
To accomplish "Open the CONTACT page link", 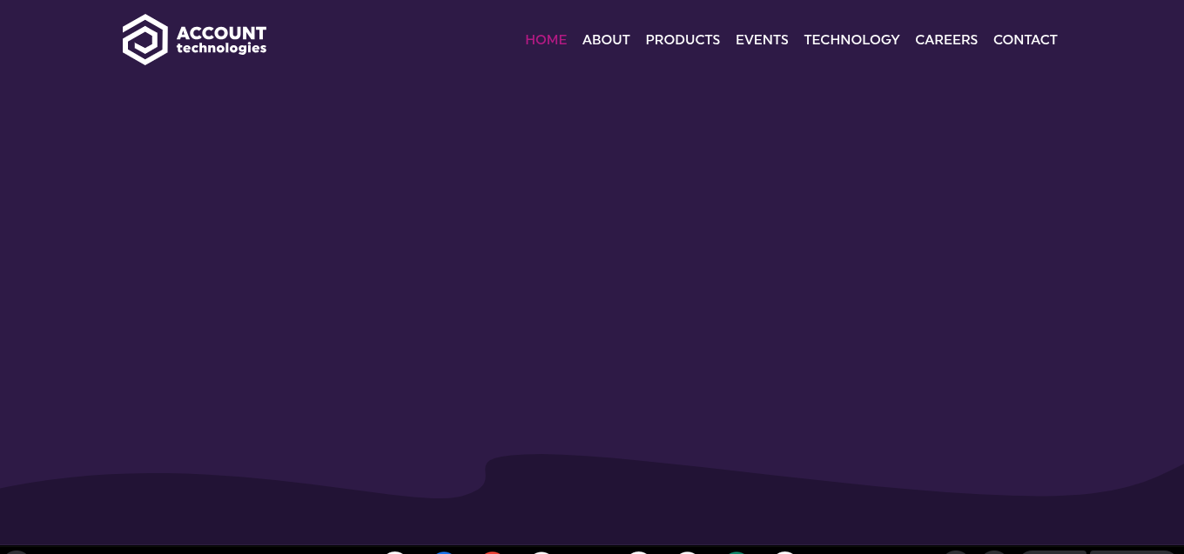I will [x=1025, y=40].
